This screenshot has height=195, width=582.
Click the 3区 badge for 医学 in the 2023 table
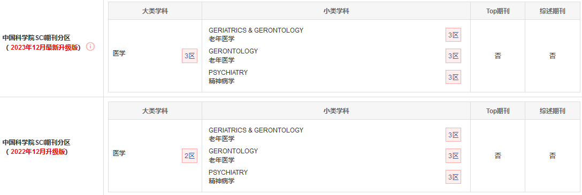[x=190, y=56]
